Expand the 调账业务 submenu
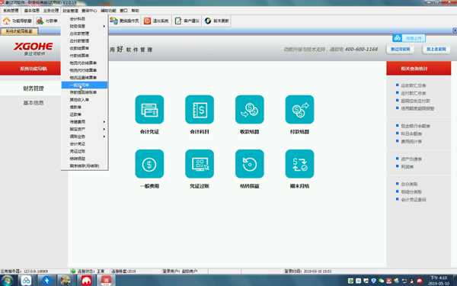Viewport: 457px width, 286px height. 85,137
